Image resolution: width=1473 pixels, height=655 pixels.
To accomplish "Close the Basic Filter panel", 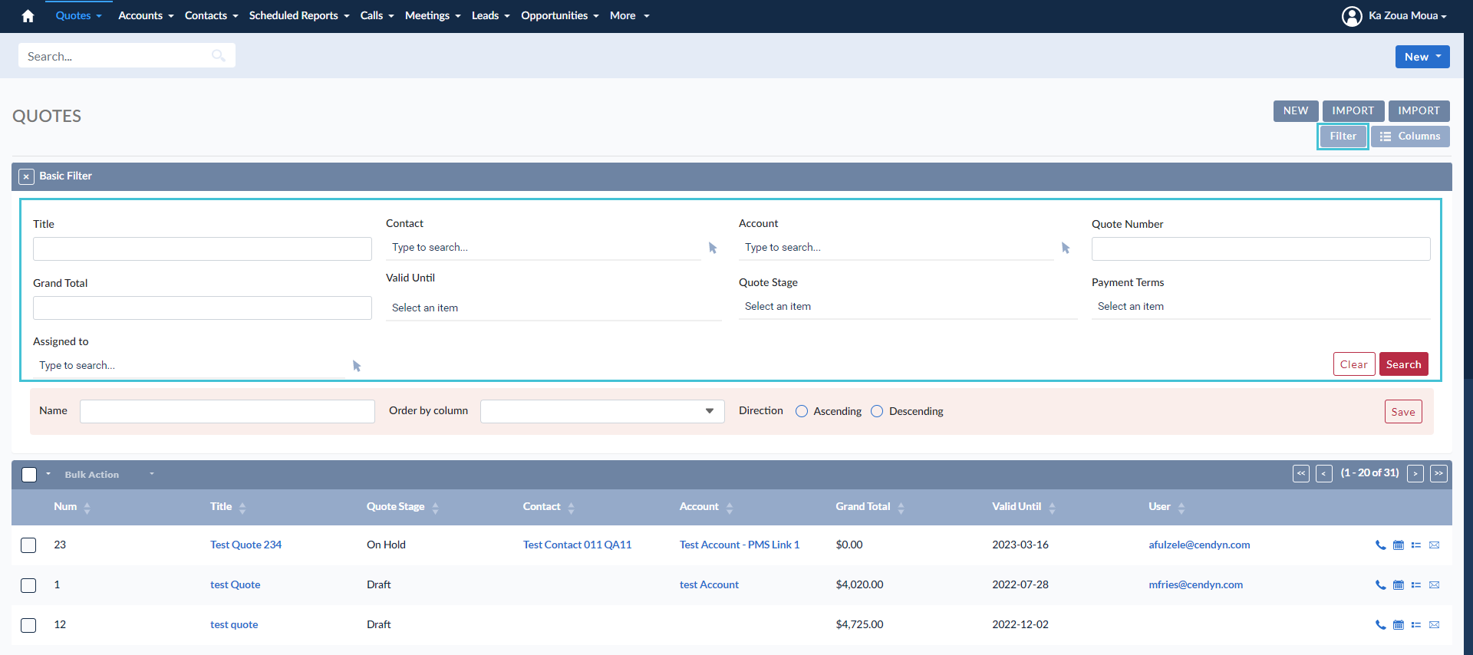I will tap(26, 176).
